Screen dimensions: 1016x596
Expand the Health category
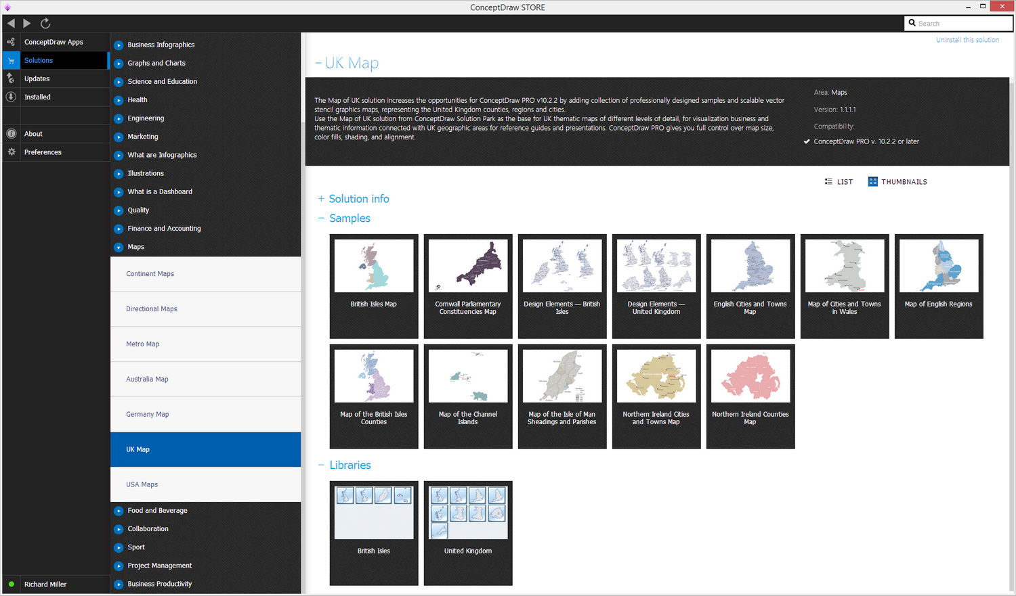(119, 100)
